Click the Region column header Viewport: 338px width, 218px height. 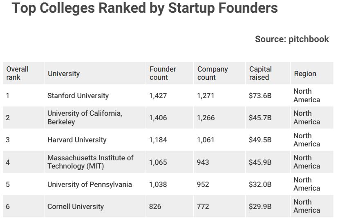coord(305,74)
